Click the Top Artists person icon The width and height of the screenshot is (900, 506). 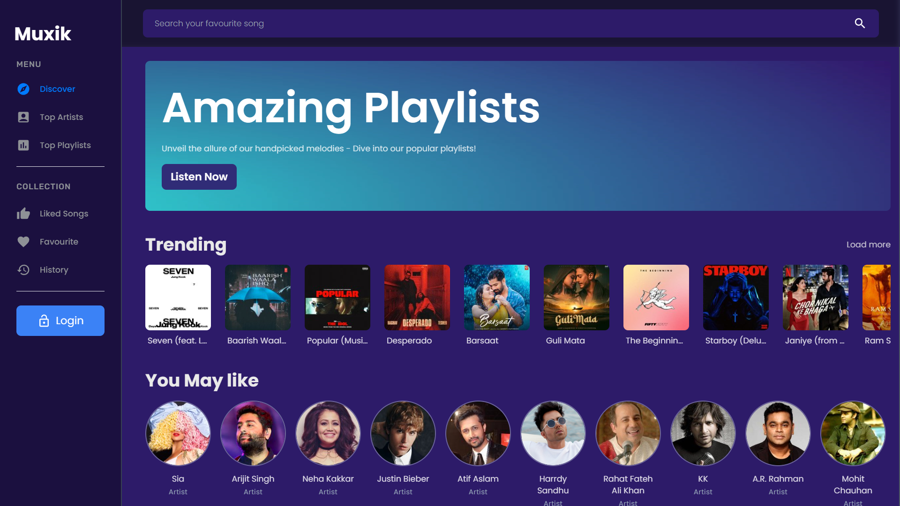pos(23,117)
